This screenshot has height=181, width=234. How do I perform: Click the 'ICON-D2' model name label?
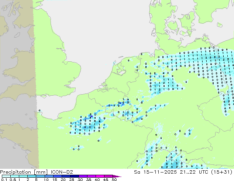coord(62,172)
